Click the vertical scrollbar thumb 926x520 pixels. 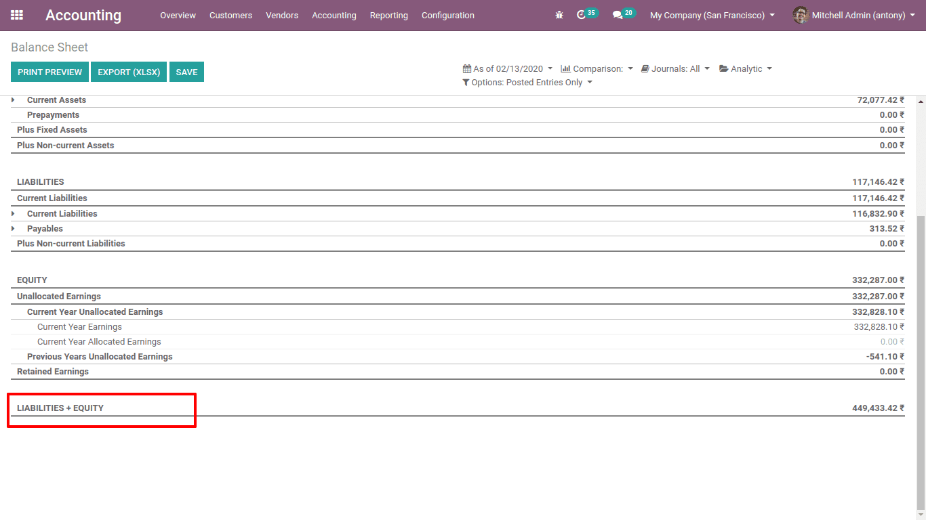coord(921,362)
